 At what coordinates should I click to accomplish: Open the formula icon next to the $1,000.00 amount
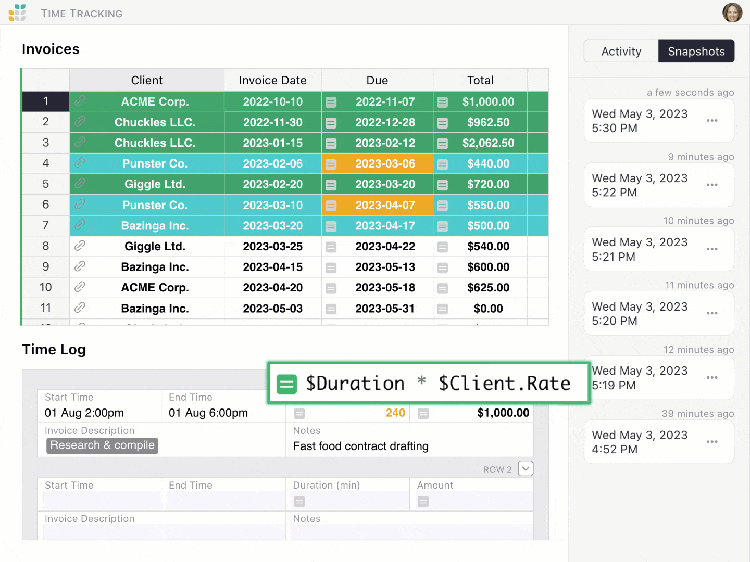[x=422, y=413]
